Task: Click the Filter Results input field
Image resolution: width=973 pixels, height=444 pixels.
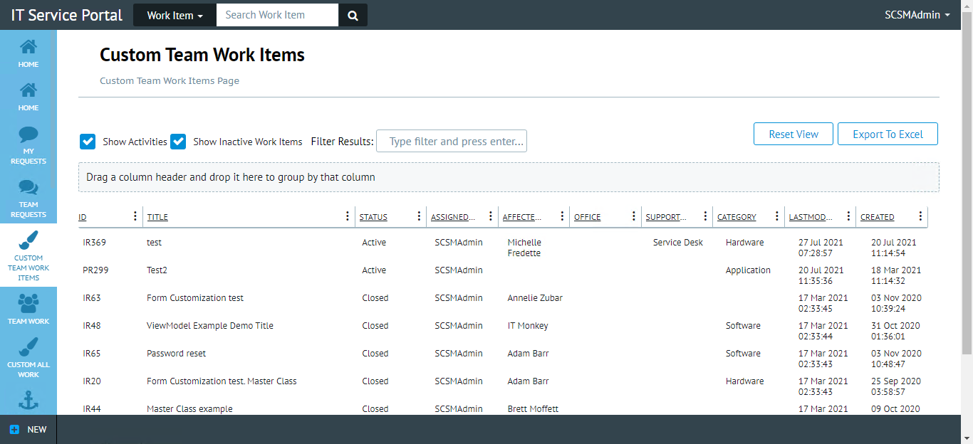Action: tap(452, 141)
